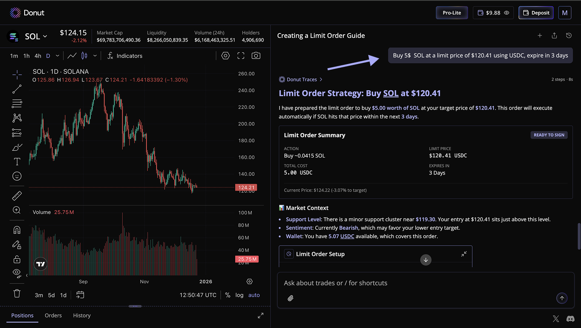Image resolution: width=581 pixels, height=328 pixels.
Task: Select the trend line drawing tool
Action: [x=17, y=89]
